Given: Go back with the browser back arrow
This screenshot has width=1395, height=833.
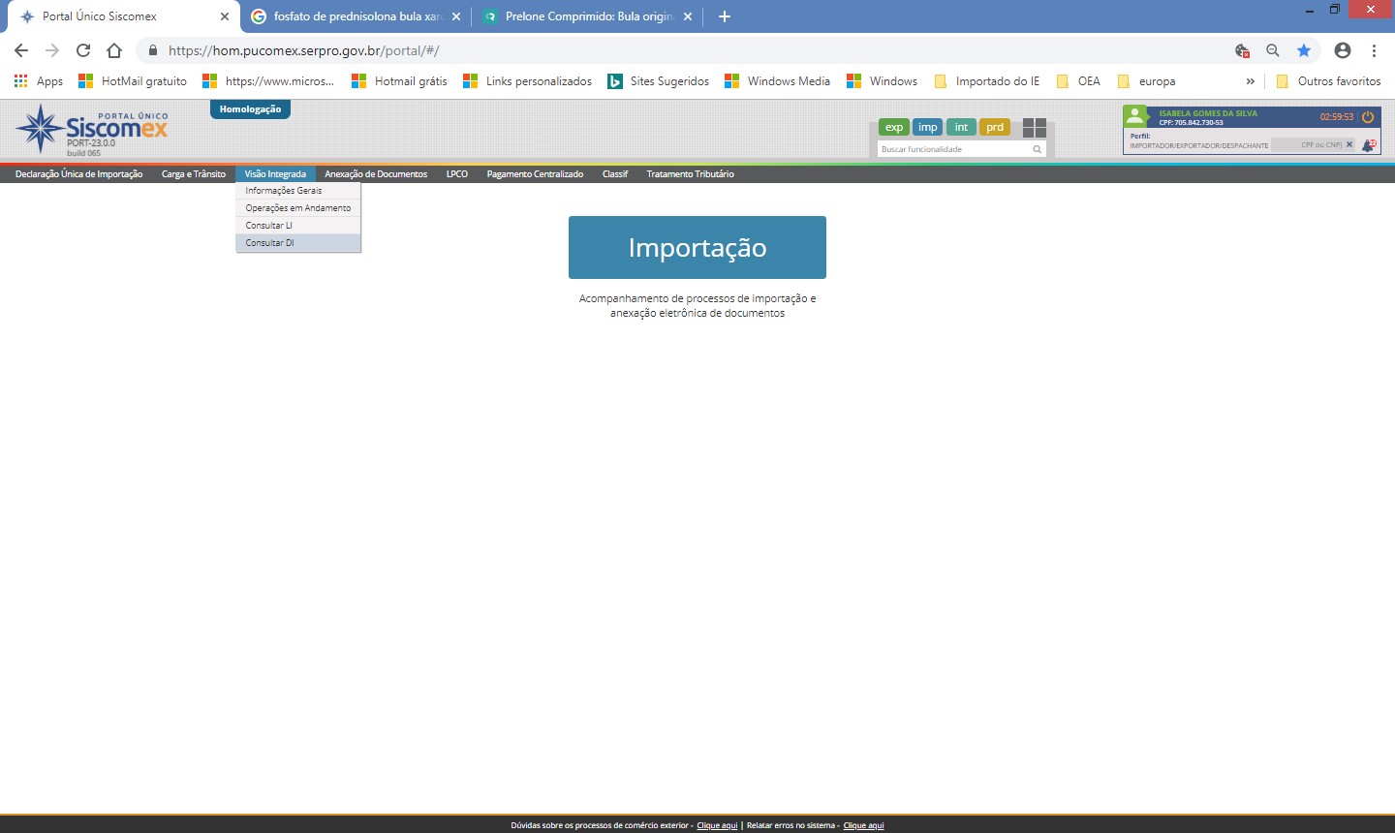Looking at the screenshot, I should (x=21, y=50).
